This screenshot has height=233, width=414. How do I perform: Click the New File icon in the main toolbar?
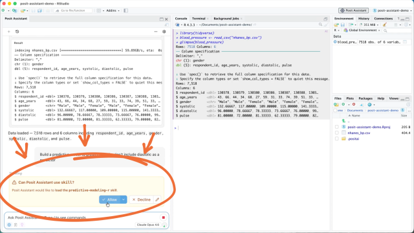[3, 10]
